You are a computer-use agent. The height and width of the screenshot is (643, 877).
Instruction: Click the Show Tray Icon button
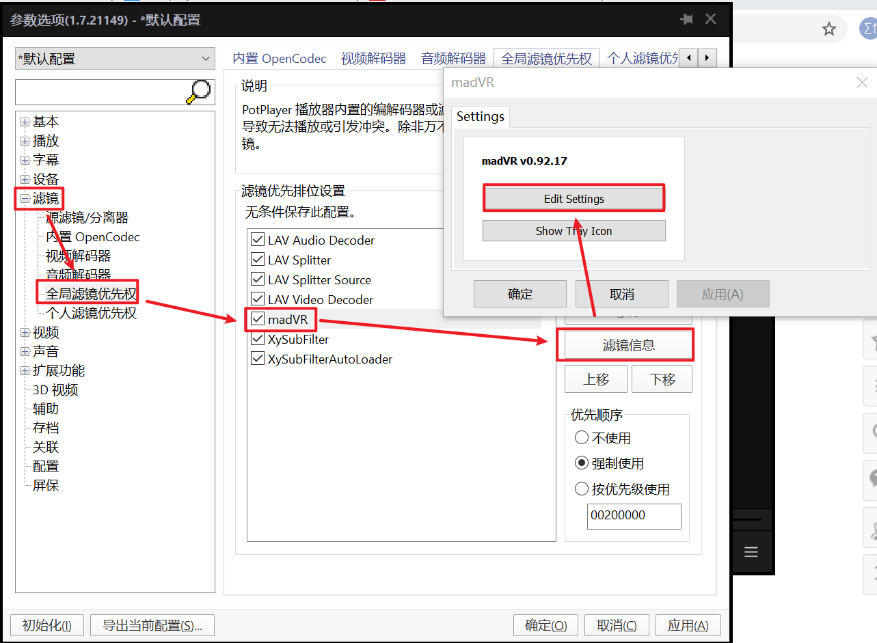[574, 231]
